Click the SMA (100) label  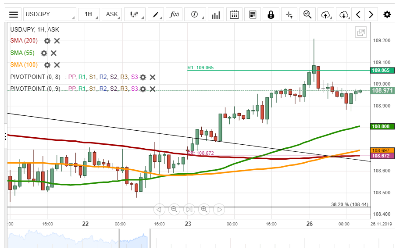pyautogui.click(x=24, y=65)
